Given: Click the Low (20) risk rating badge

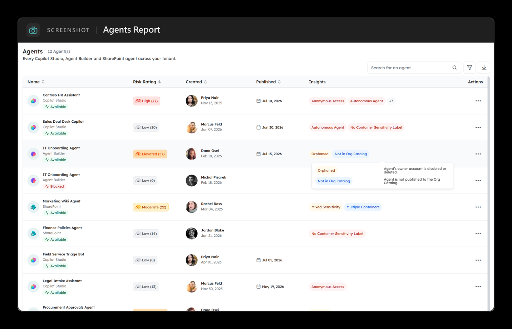Looking at the screenshot, I should 146,127.
